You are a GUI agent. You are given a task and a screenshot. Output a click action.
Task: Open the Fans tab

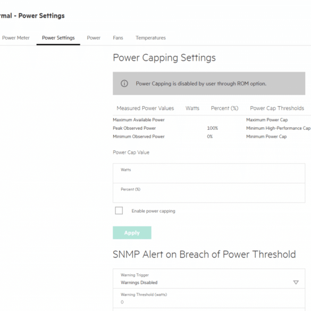tap(118, 38)
